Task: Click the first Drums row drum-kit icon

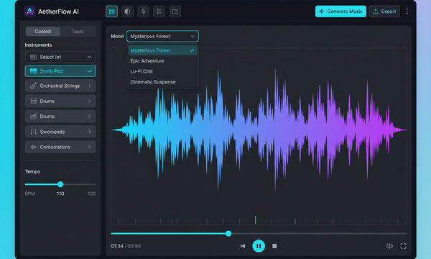Action: pos(33,101)
